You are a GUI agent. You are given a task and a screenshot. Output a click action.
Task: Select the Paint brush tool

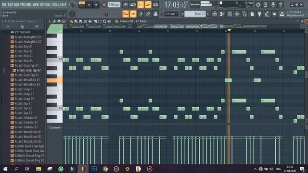[76, 21]
